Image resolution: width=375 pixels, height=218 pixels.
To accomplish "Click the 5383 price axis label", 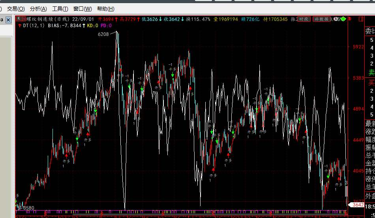I will click(358, 78).
